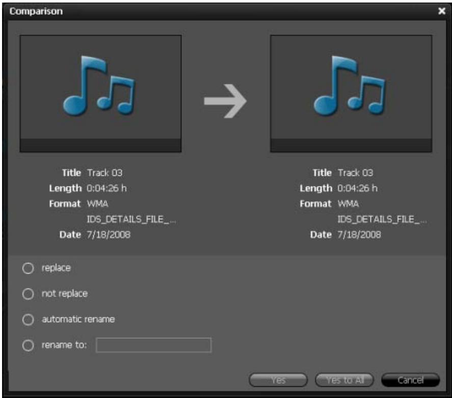This screenshot has width=452, height=398.
Task: Click the left file date 7/18/2008
Action: [x=109, y=234]
